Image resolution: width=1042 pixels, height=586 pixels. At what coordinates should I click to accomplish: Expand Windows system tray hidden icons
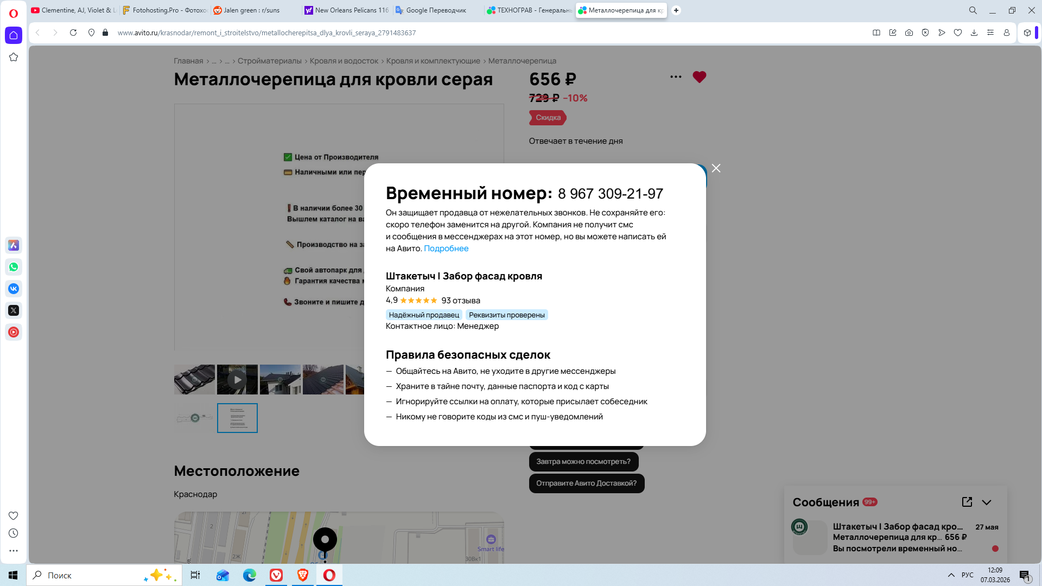pos(951,575)
